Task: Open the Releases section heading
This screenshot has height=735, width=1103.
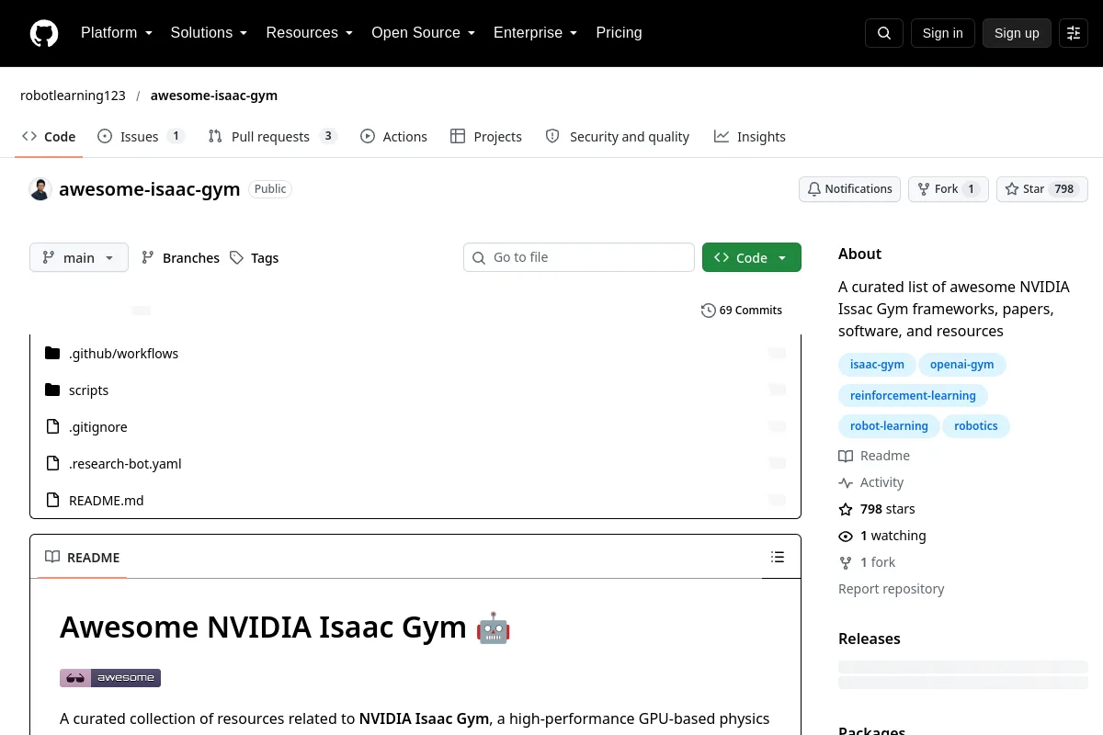Action: pyautogui.click(x=870, y=639)
